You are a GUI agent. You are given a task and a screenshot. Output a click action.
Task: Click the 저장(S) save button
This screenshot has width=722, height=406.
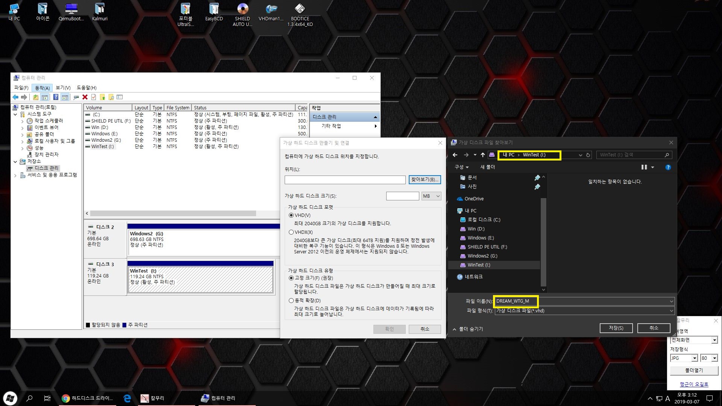tap(616, 328)
